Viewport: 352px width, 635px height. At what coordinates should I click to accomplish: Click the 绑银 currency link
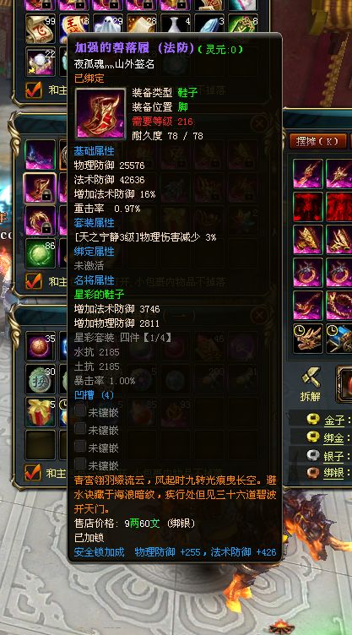click(x=333, y=473)
